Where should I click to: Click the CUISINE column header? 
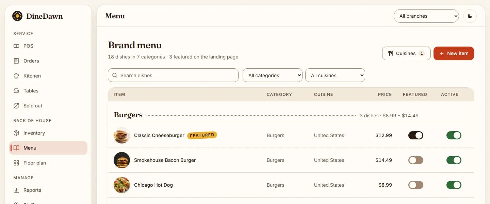(x=324, y=95)
